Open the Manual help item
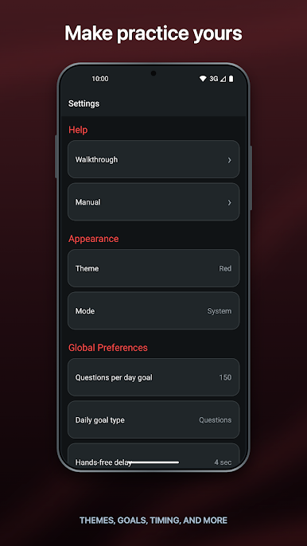 click(153, 202)
